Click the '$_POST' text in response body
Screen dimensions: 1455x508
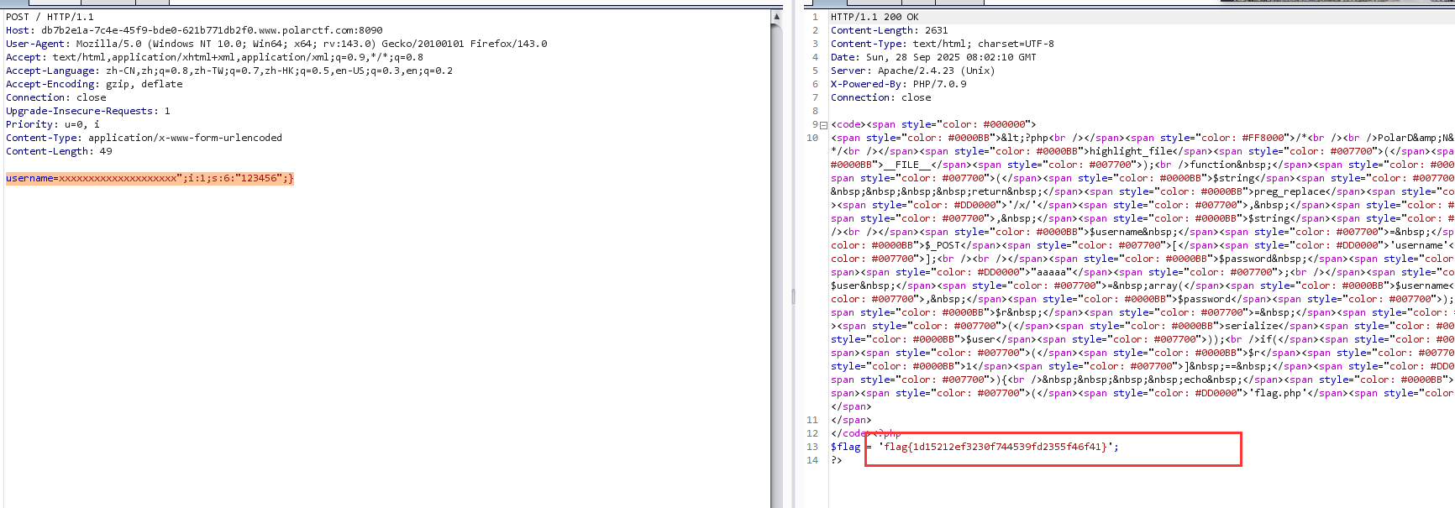[941, 245]
